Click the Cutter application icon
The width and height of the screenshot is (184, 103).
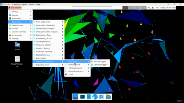(x=66, y=75)
